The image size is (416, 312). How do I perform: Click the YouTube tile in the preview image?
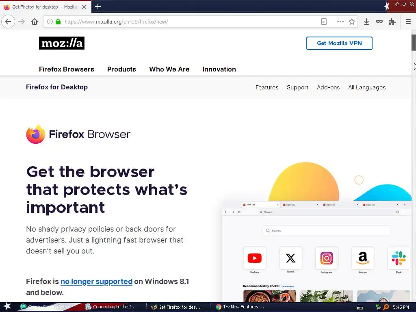[x=254, y=258]
